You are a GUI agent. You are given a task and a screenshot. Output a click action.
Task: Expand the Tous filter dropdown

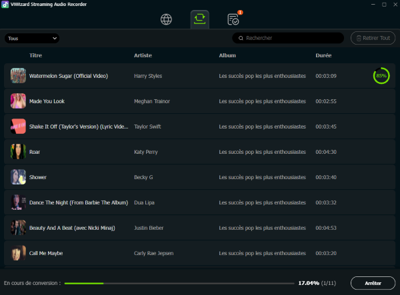click(32, 39)
